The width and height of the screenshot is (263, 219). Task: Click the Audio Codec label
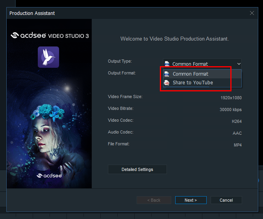click(x=120, y=132)
